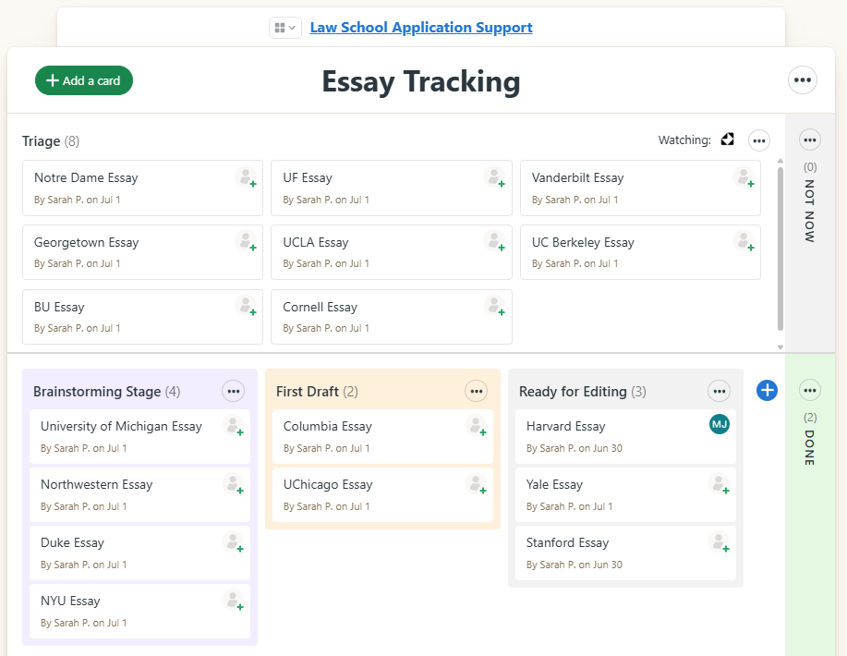Open the University of Michigan Essay card

coord(139,437)
